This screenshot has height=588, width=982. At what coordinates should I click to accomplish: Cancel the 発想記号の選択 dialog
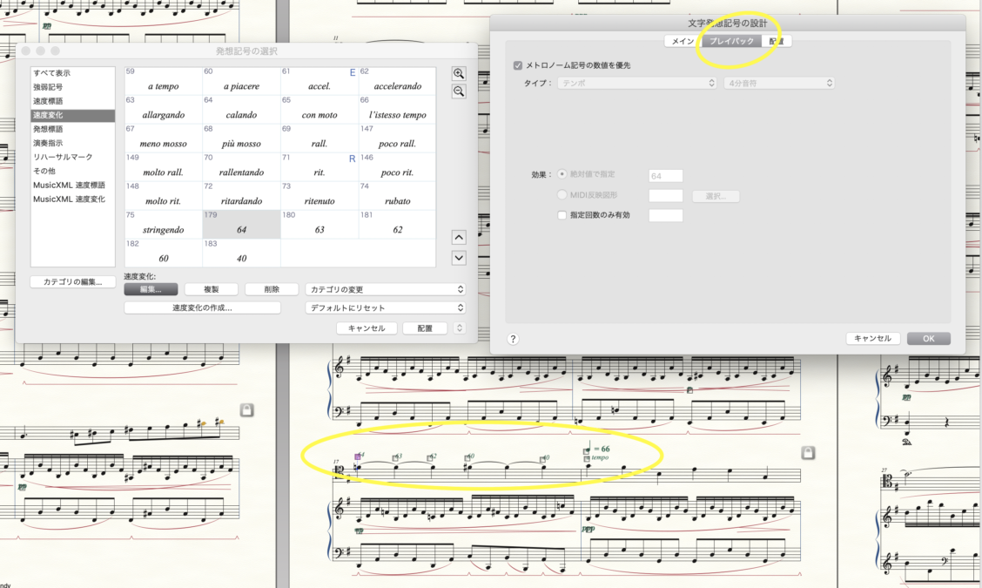pos(367,328)
